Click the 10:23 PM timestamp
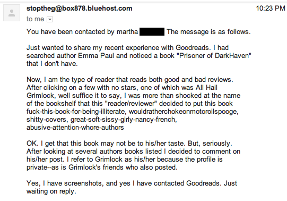This screenshot has width=287, height=201. pos(271,9)
